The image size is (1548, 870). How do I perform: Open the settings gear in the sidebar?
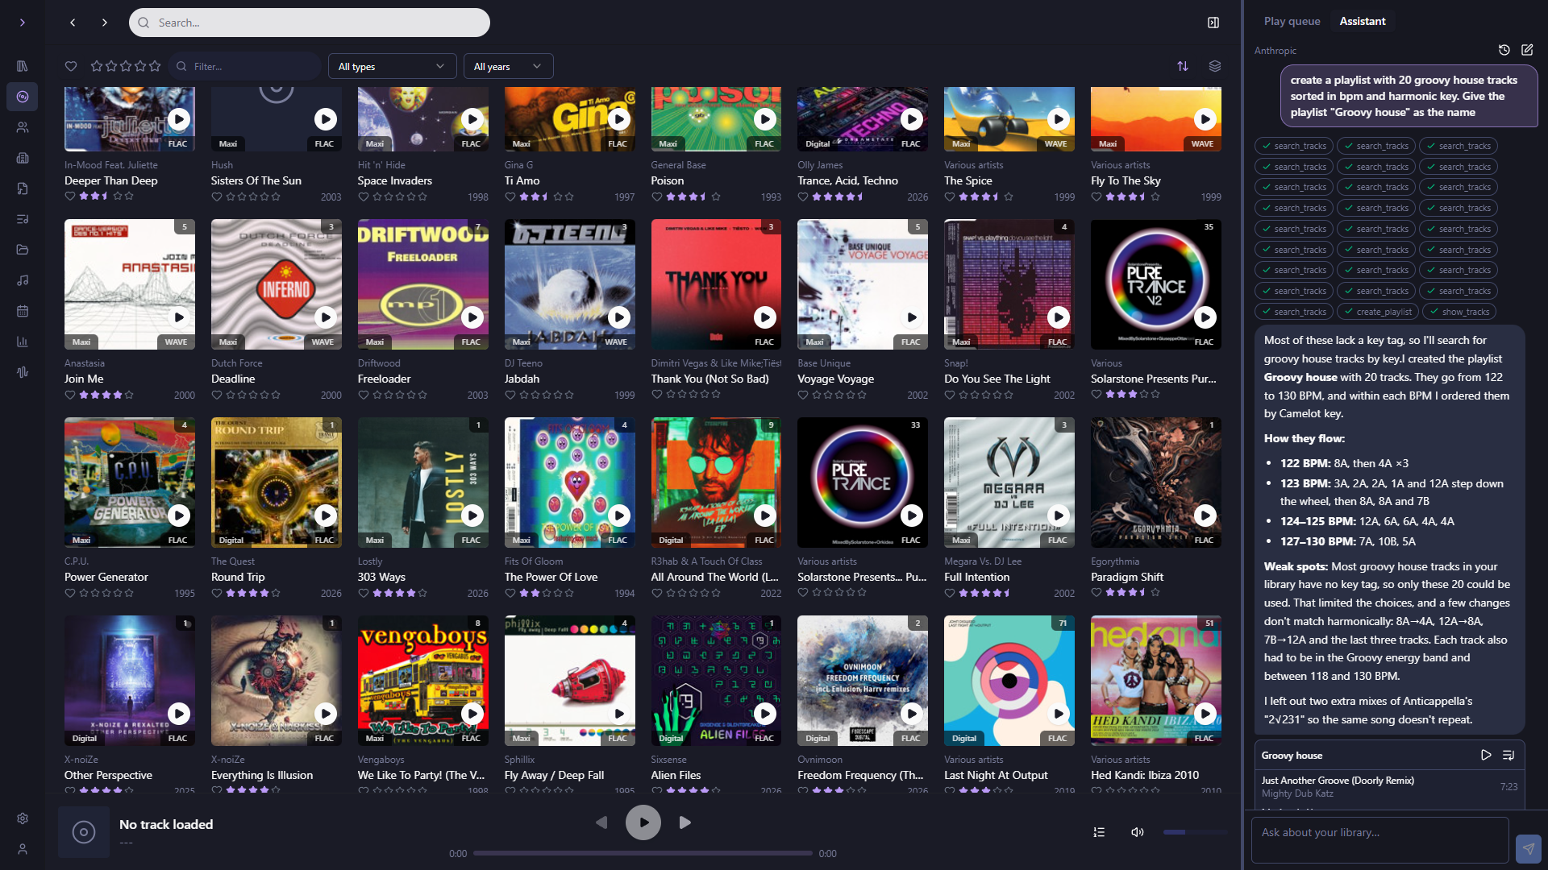(x=23, y=818)
